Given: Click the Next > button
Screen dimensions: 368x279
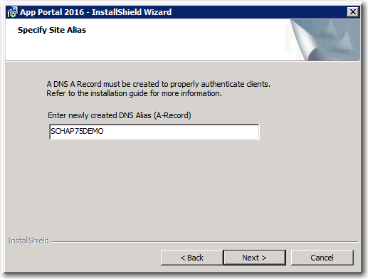Looking at the screenshot, I should pos(254,258).
